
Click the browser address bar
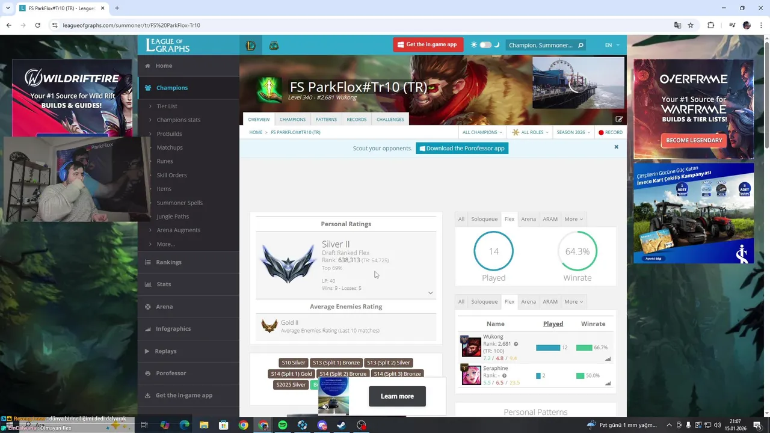[361, 25]
